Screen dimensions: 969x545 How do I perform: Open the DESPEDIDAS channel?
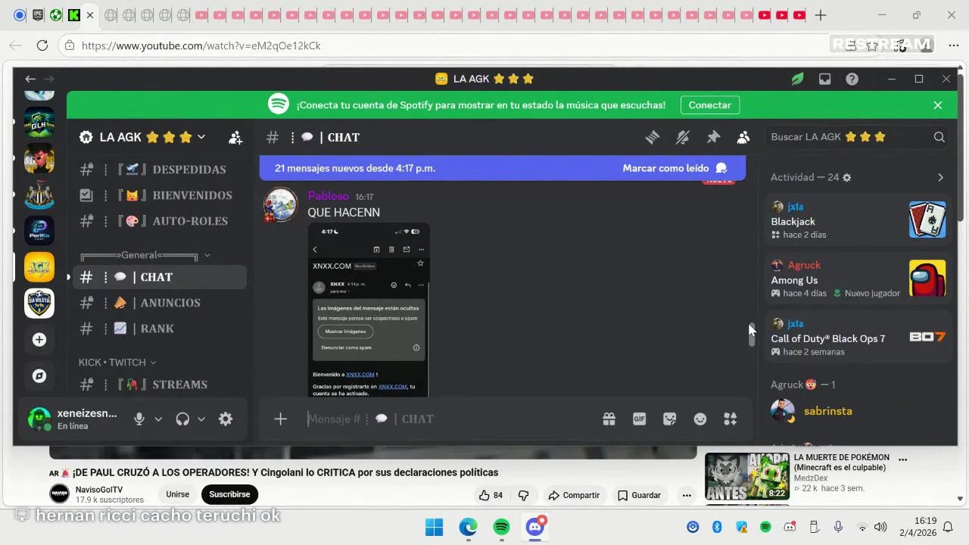[161, 170]
